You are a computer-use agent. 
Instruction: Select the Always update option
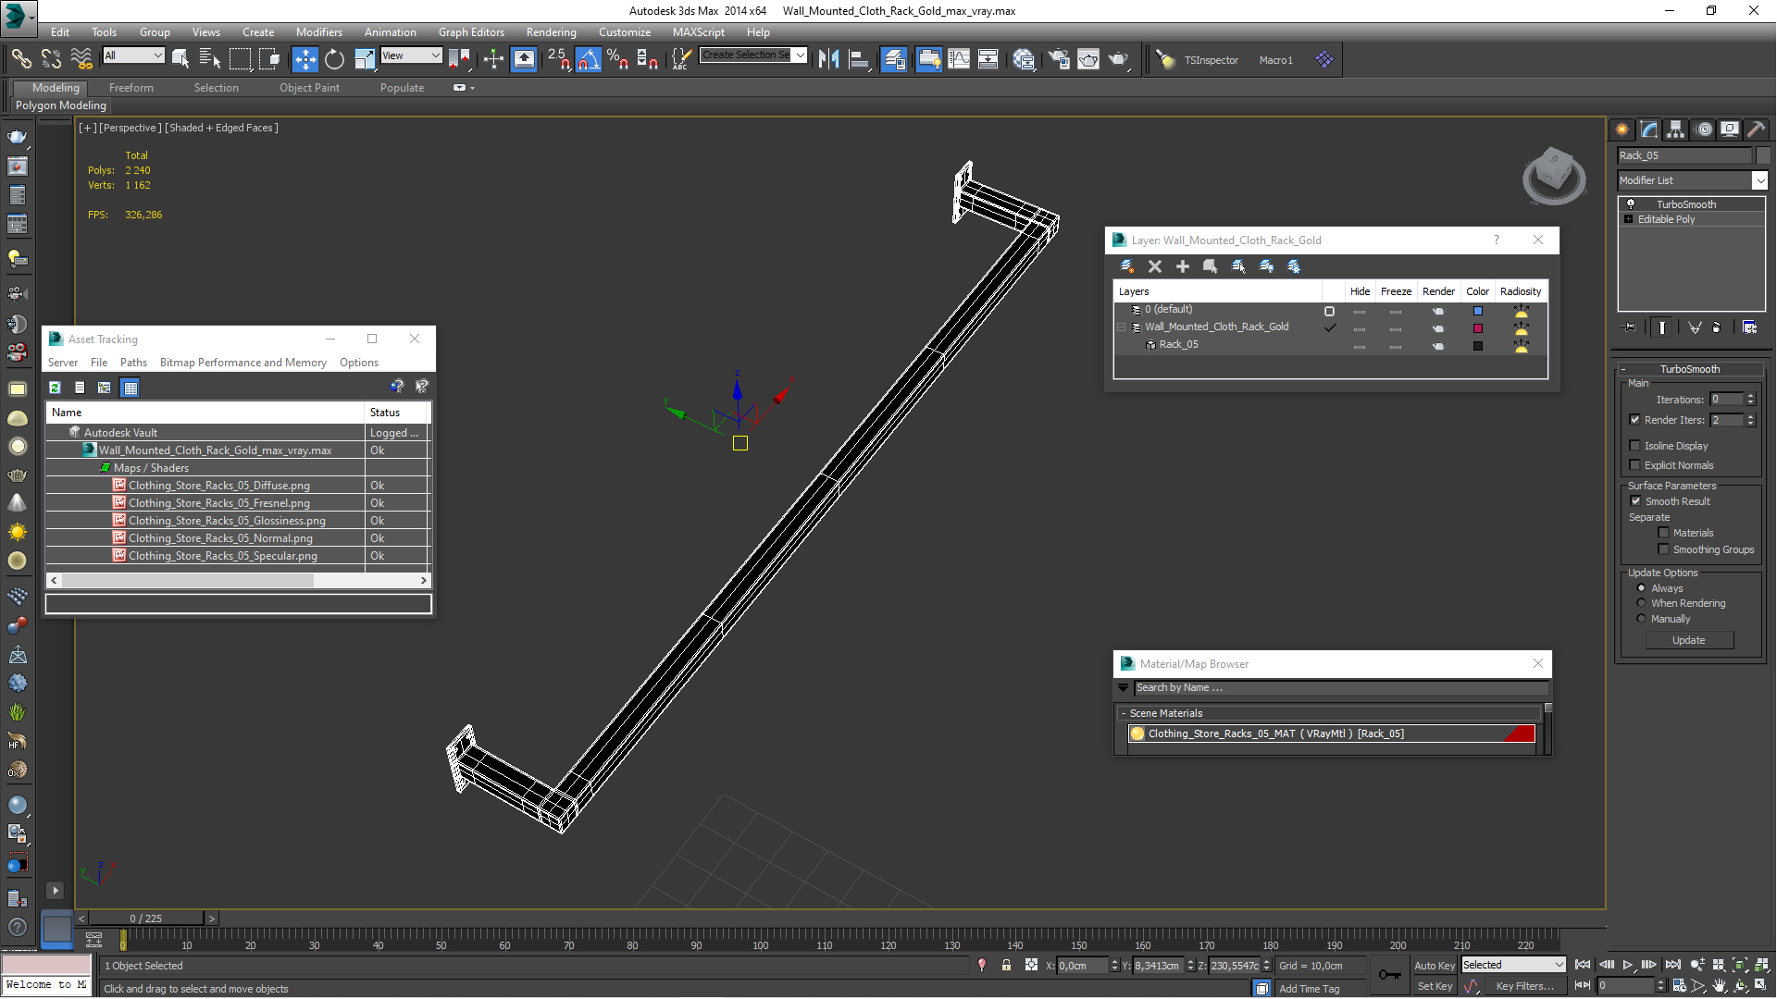(1642, 588)
